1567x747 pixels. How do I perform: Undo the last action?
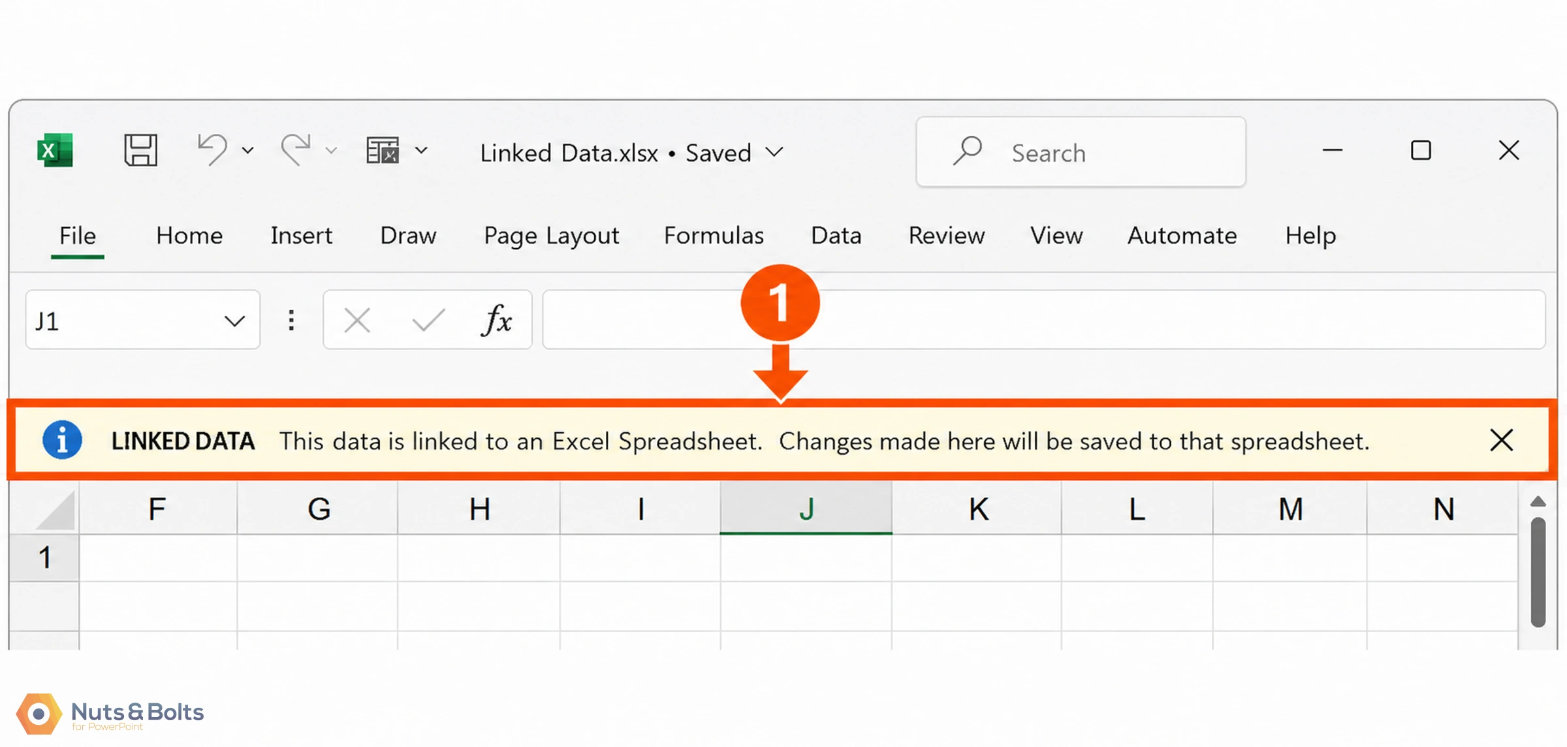(213, 150)
